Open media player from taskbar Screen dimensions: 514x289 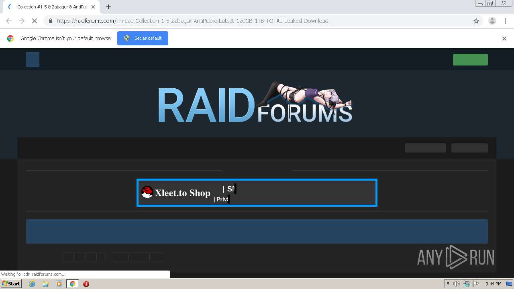point(59,284)
